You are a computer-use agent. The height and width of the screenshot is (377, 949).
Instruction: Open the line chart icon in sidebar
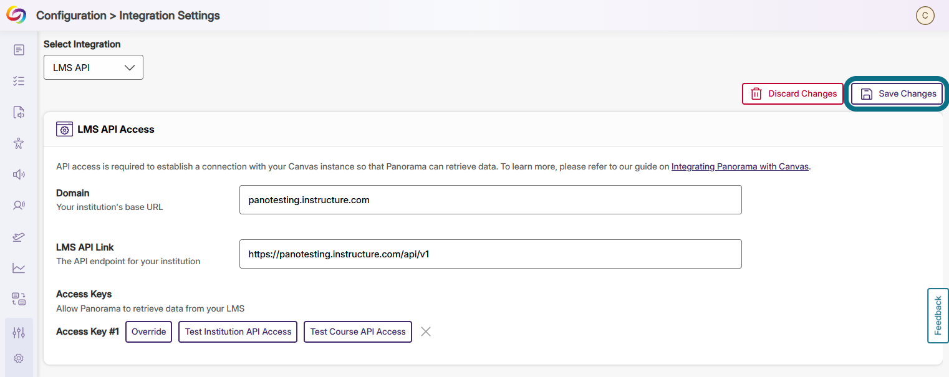(x=19, y=268)
